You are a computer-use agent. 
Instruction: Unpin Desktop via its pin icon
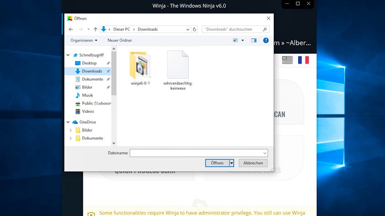pos(108,63)
